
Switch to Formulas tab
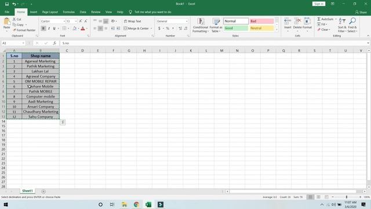click(x=68, y=12)
